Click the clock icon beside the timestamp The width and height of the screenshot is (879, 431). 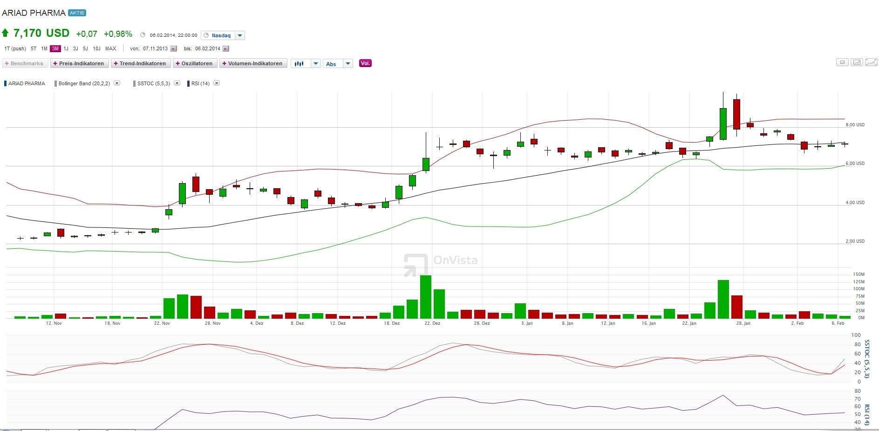tap(143, 35)
